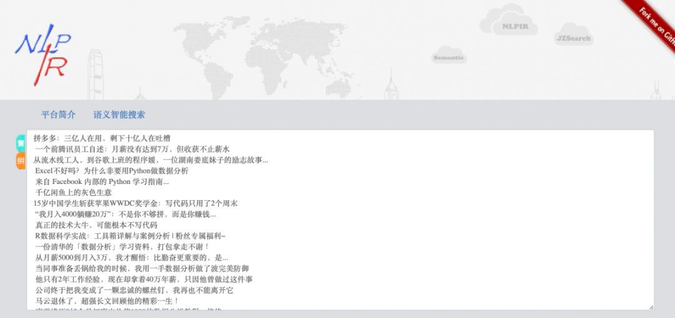Place cursor on the 马云退休了 line
The height and width of the screenshot is (318, 675).
click(98, 301)
